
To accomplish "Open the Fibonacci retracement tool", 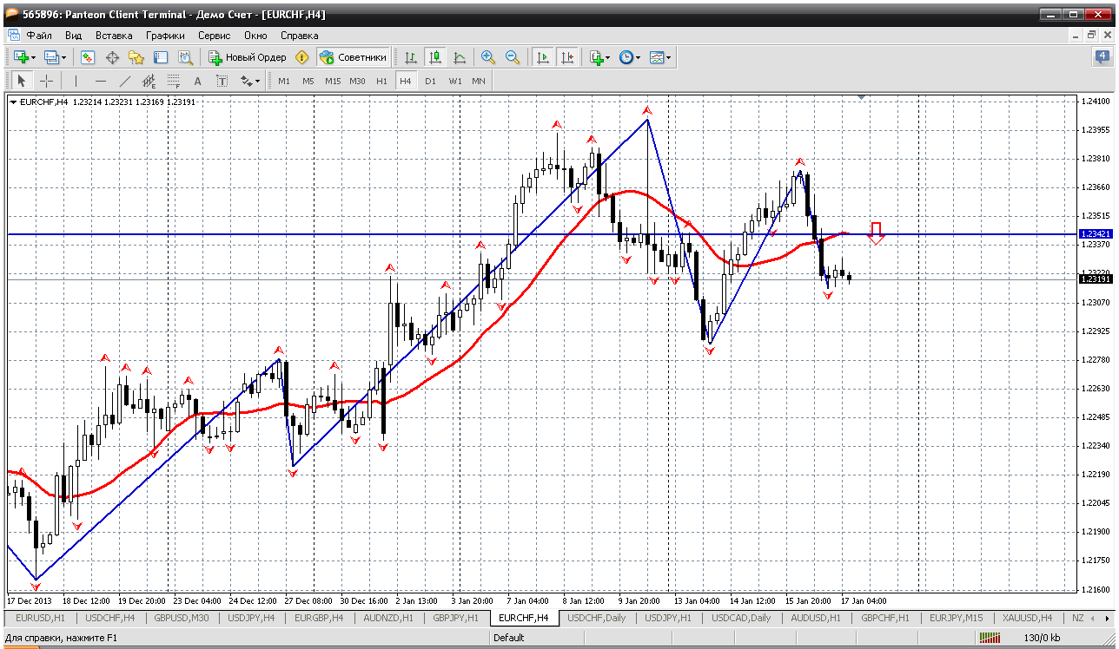I will pyautogui.click(x=173, y=81).
